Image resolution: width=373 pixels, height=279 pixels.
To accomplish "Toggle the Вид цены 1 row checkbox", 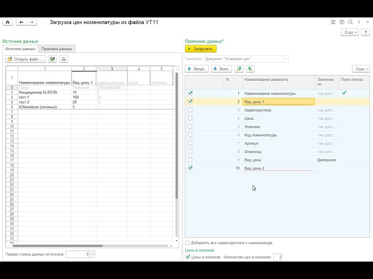I will coord(190,102).
